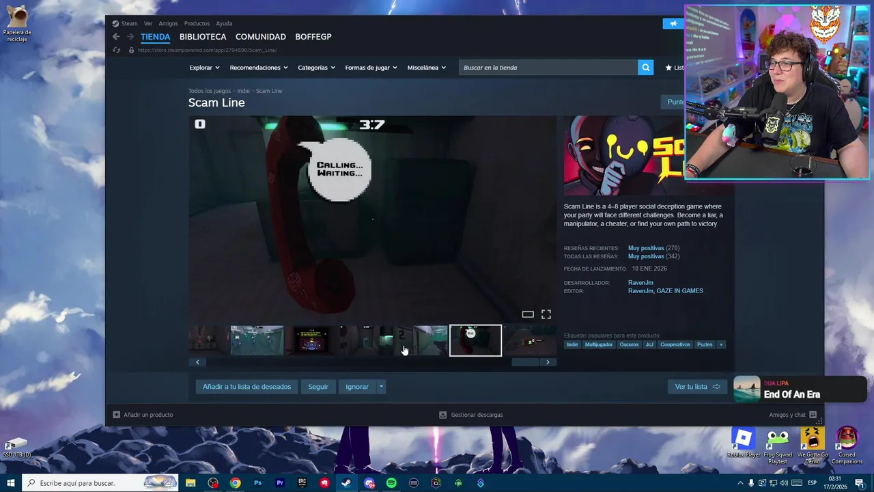Click Añadir a tu lista de deseados

(246, 387)
